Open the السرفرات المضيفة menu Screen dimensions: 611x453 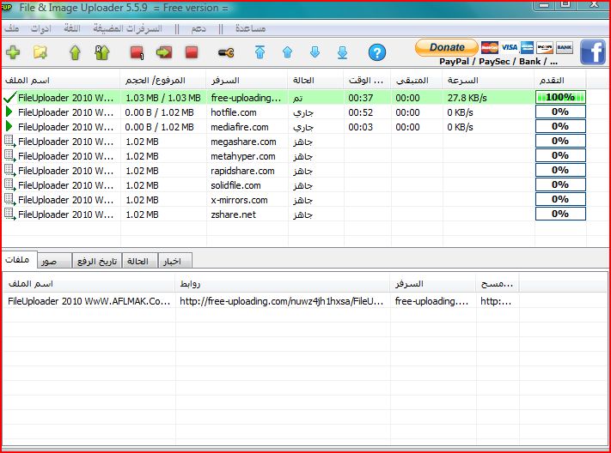[127, 28]
